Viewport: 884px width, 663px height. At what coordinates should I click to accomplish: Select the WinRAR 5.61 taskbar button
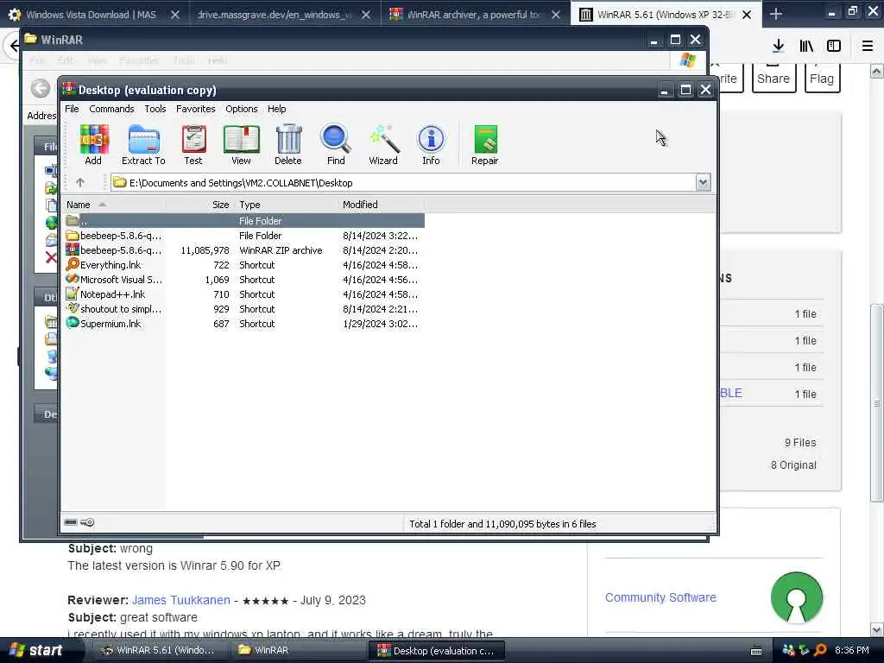click(160, 650)
